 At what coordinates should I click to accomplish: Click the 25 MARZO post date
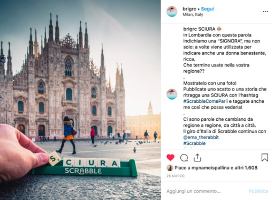click(x=175, y=176)
